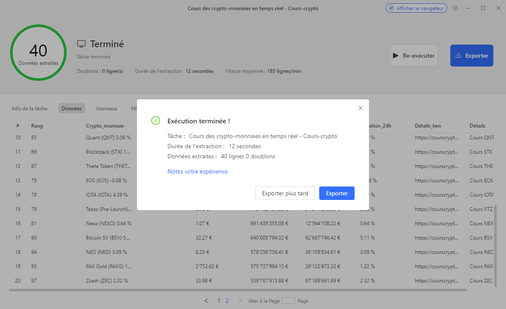The width and height of the screenshot is (506, 309).
Task: Switch to the Info de la tâche tab
Action: pos(30,108)
